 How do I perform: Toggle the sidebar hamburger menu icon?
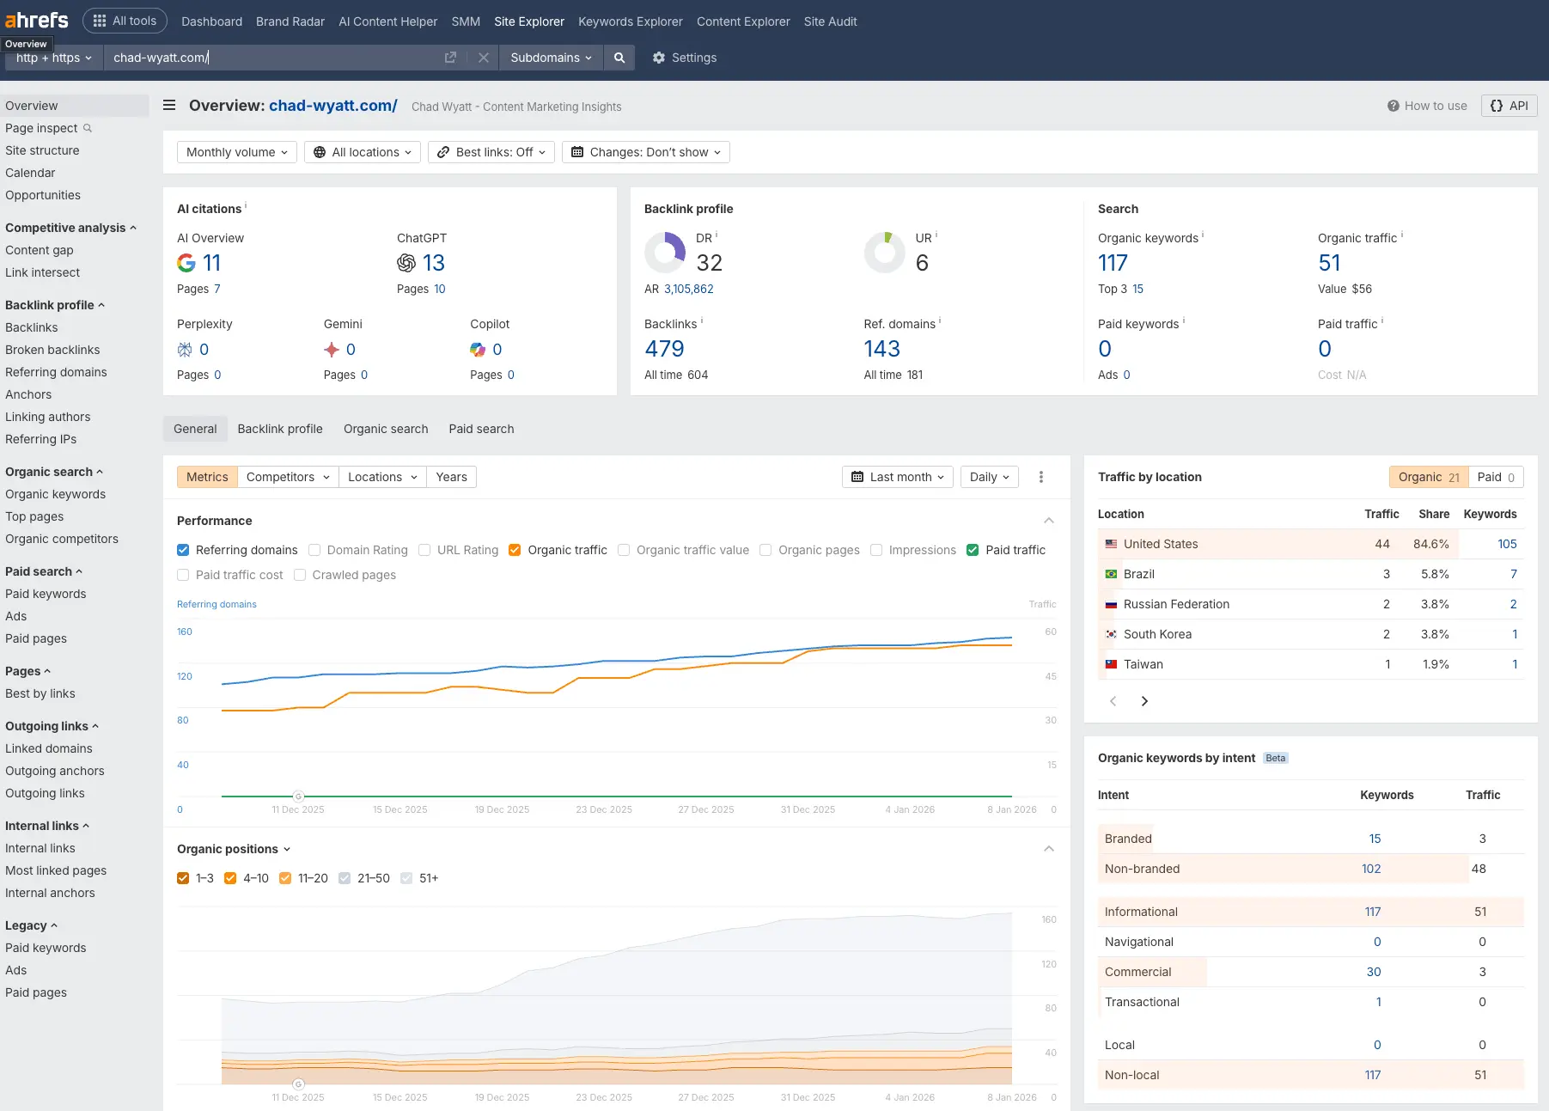point(169,106)
